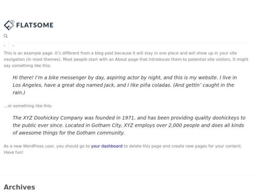Open the search magnifier icon
This screenshot has height=192, width=256.
(x=6, y=36)
